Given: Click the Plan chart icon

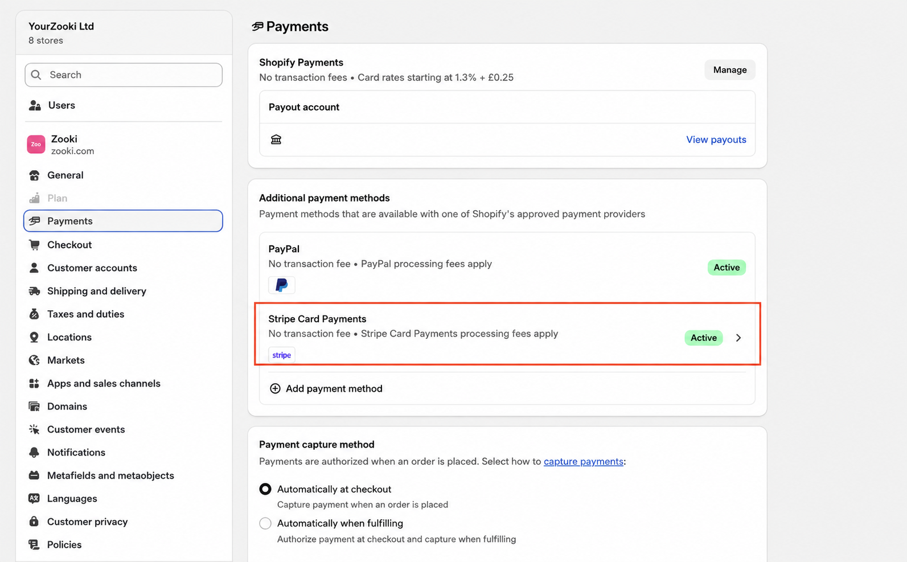Looking at the screenshot, I should (34, 198).
